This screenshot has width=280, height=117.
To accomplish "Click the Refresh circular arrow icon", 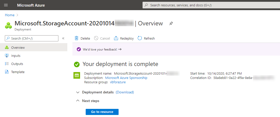I will pos(140,38).
